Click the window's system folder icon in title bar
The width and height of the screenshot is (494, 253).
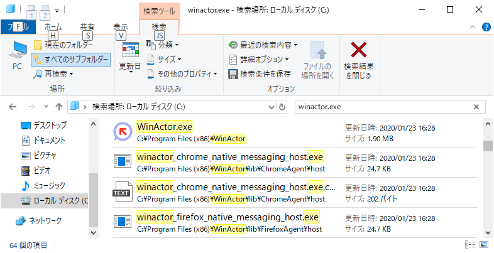click(11, 10)
